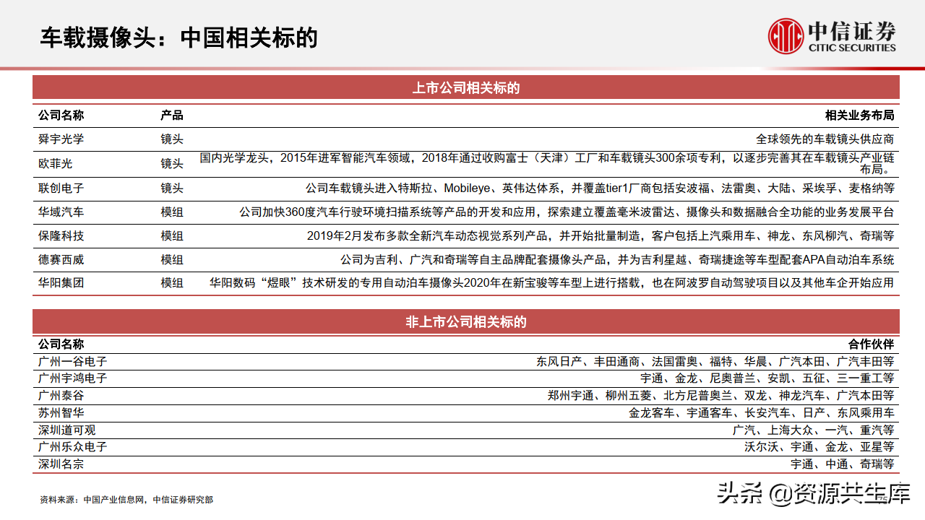Click partners list 广汽、上海大众、一汽、重汽等
This screenshot has width=925, height=520.
(813, 430)
